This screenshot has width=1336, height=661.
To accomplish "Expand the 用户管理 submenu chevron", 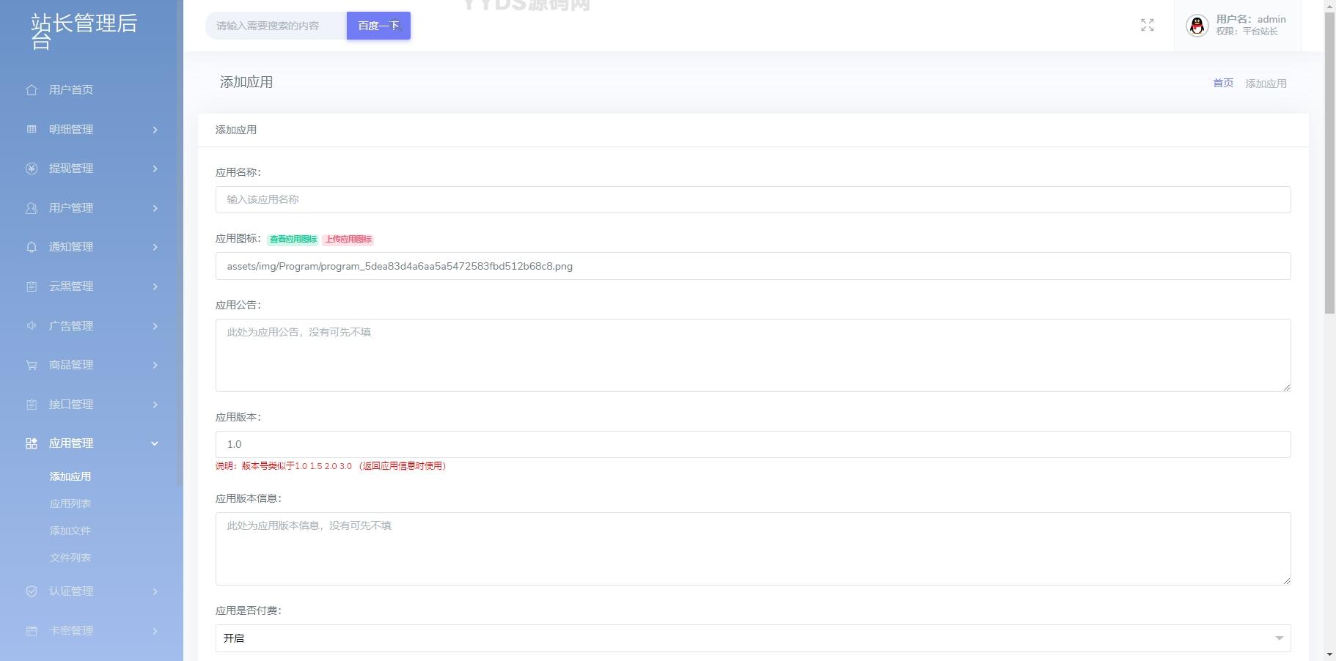I will (155, 208).
